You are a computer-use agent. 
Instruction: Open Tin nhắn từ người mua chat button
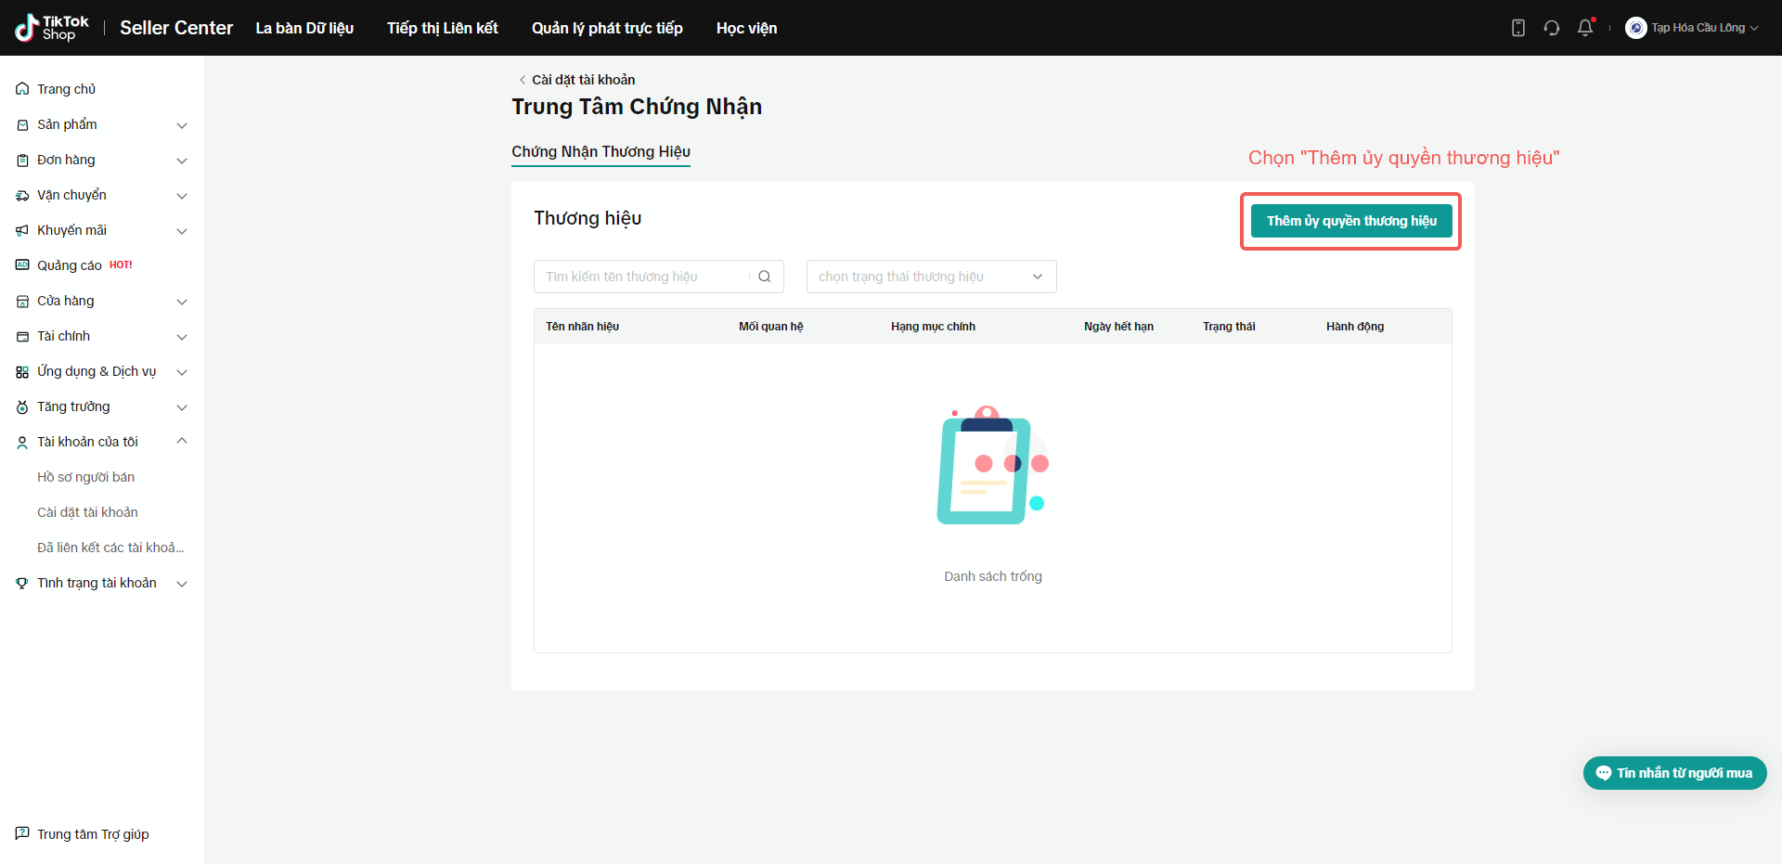[1674, 773]
